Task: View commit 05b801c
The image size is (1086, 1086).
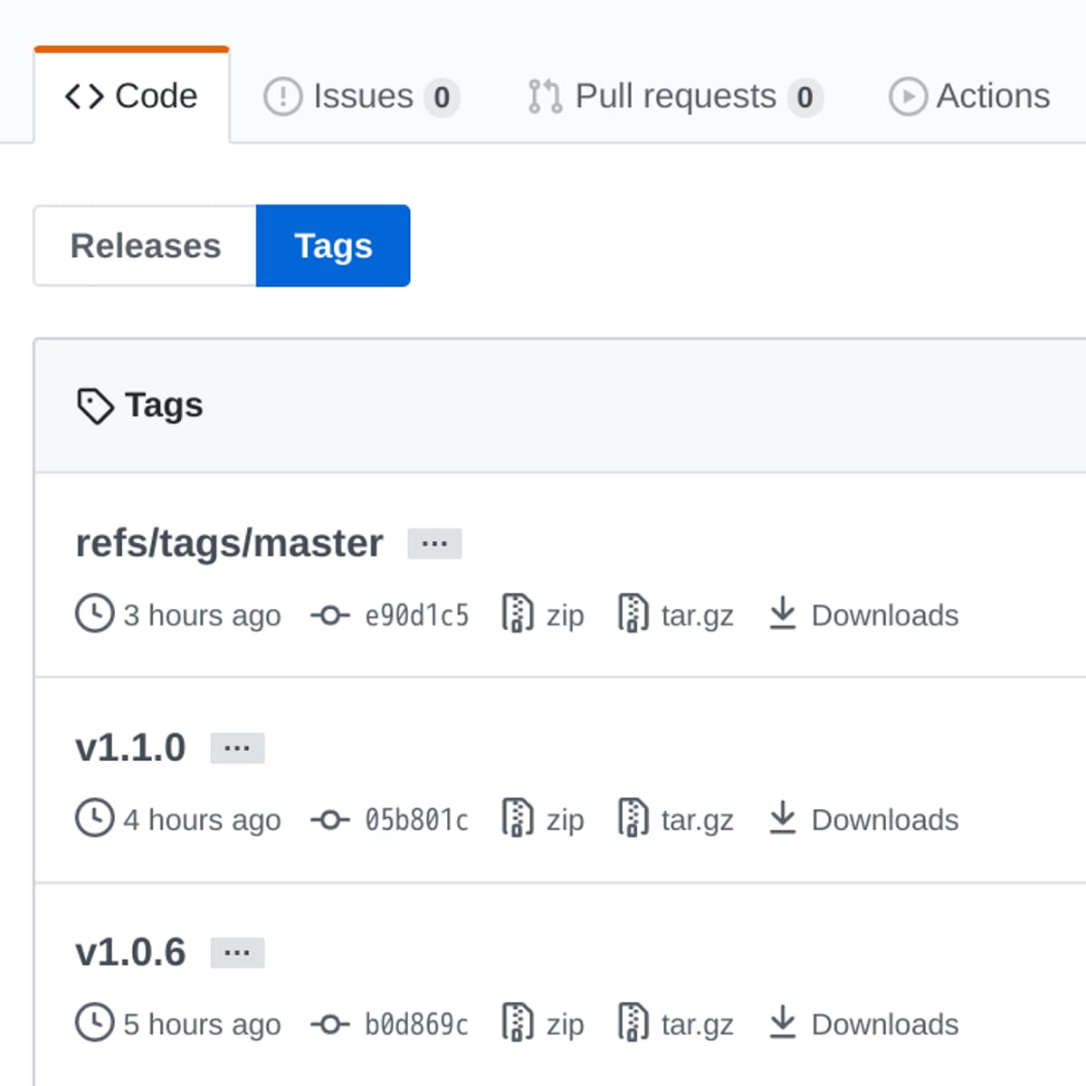Action: pos(416,820)
